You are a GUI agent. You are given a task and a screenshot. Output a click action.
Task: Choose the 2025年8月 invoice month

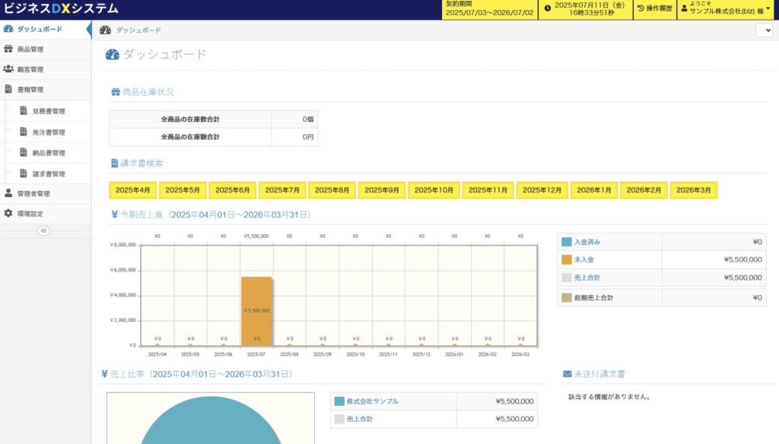point(332,190)
